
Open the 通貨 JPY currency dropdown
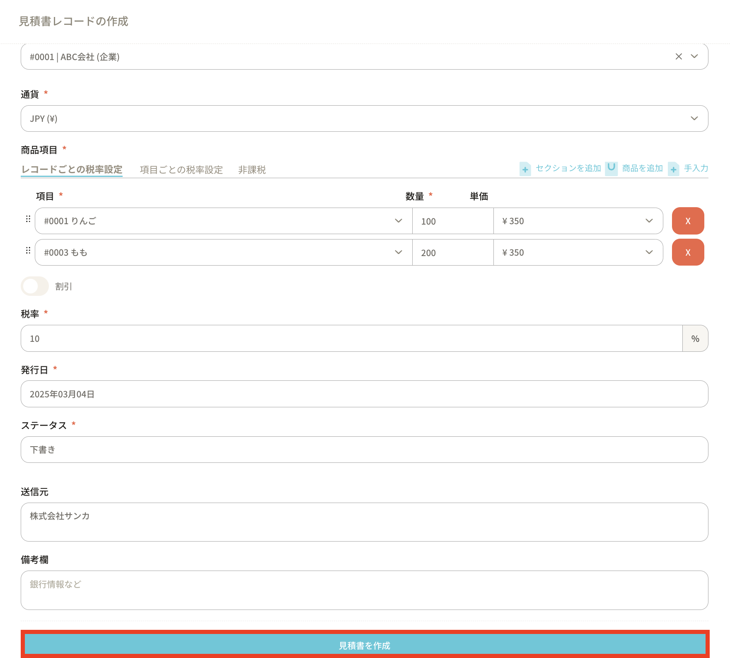694,119
